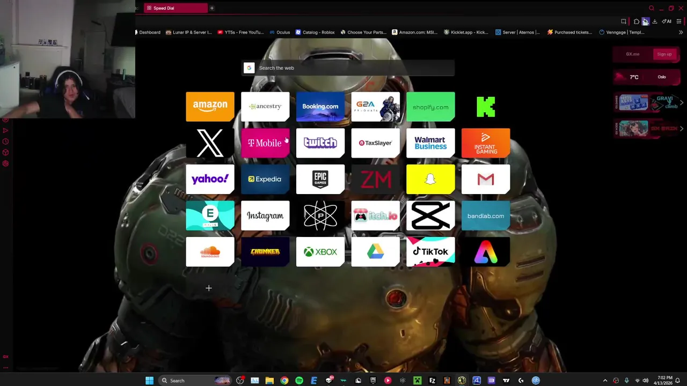Click the snapshot icon in the toolbar
Image resolution: width=687 pixels, height=386 pixels.
[x=624, y=21]
